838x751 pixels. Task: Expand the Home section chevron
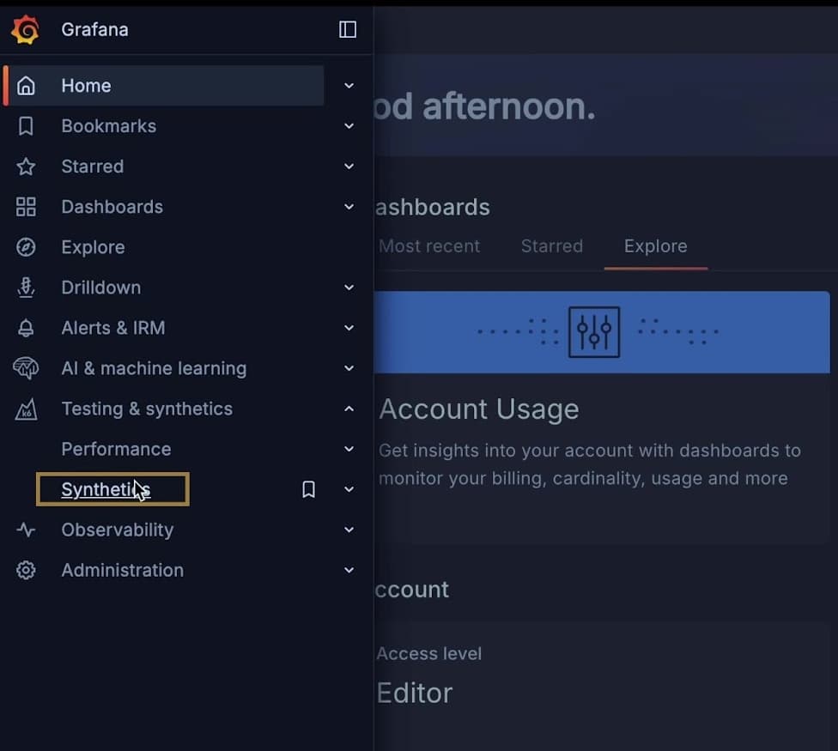[x=349, y=86]
